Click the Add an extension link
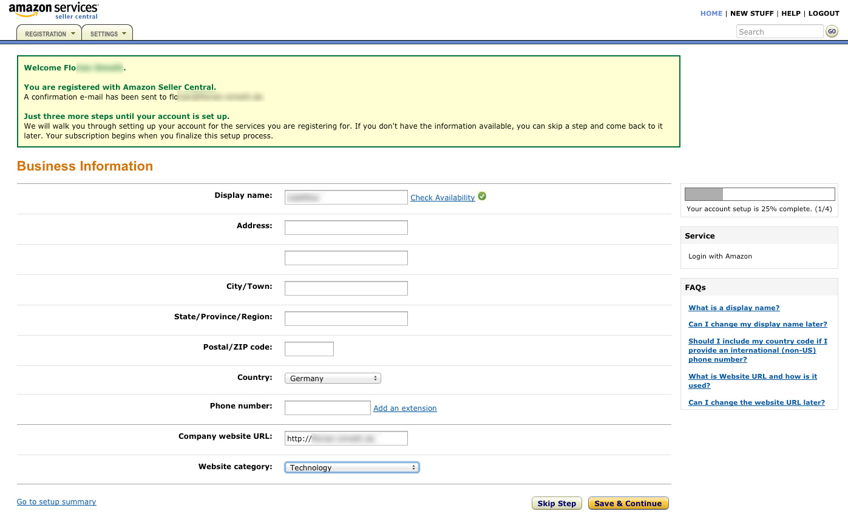Image resolution: width=848 pixels, height=525 pixels. [405, 408]
